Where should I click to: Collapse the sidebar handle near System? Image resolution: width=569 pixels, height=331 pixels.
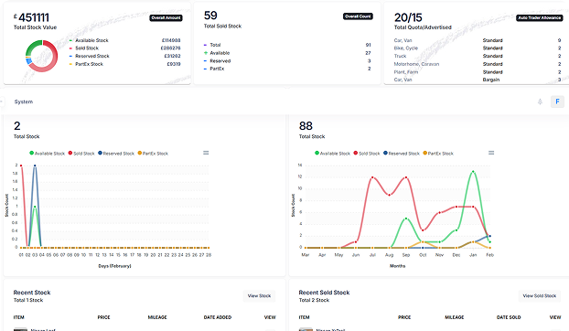click(2, 101)
